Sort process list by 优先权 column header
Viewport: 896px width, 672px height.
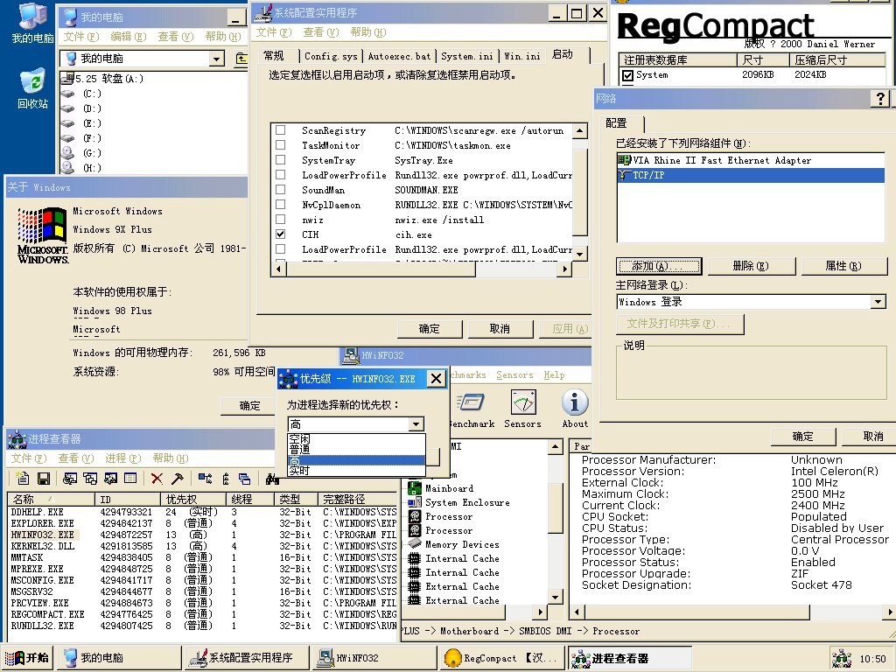click(193, 499)
